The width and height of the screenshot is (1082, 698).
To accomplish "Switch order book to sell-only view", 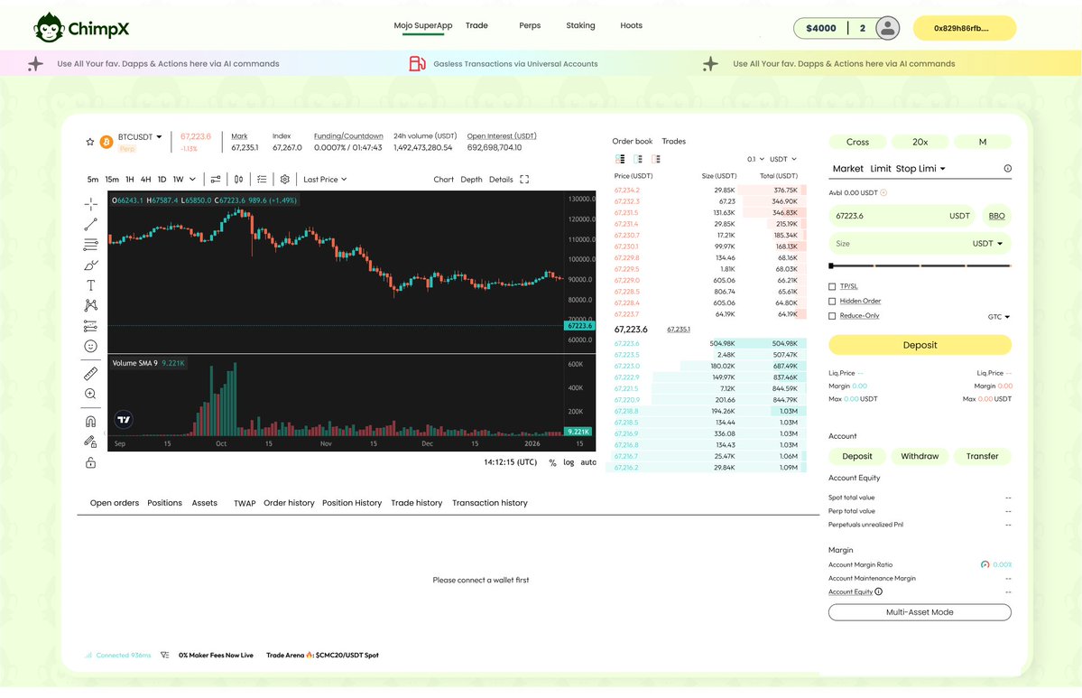I will [658, 159].
